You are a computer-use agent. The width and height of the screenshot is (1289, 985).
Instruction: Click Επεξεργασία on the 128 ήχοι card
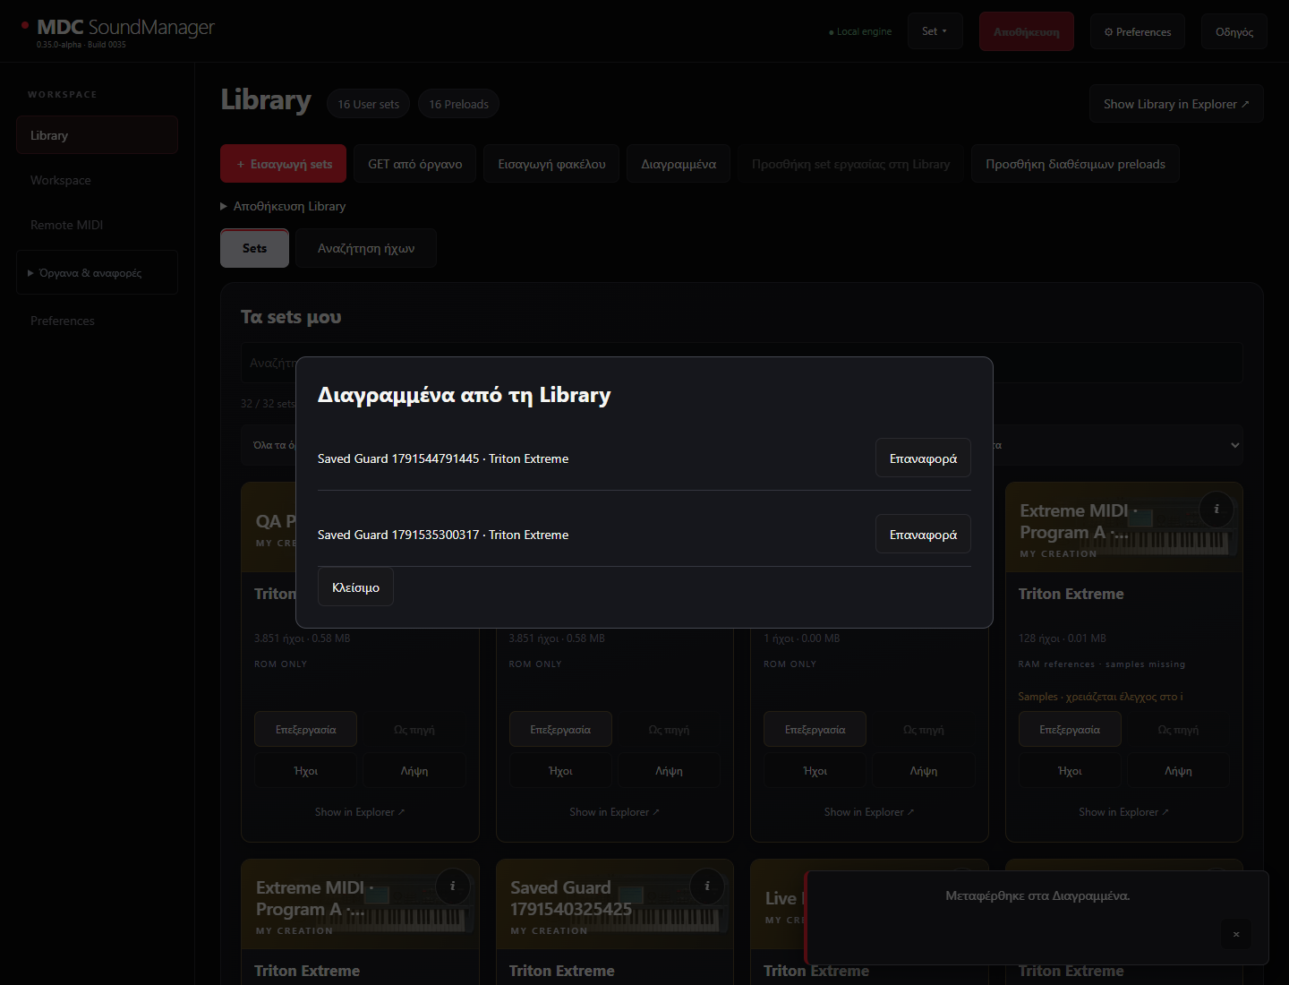(1070, 730)
